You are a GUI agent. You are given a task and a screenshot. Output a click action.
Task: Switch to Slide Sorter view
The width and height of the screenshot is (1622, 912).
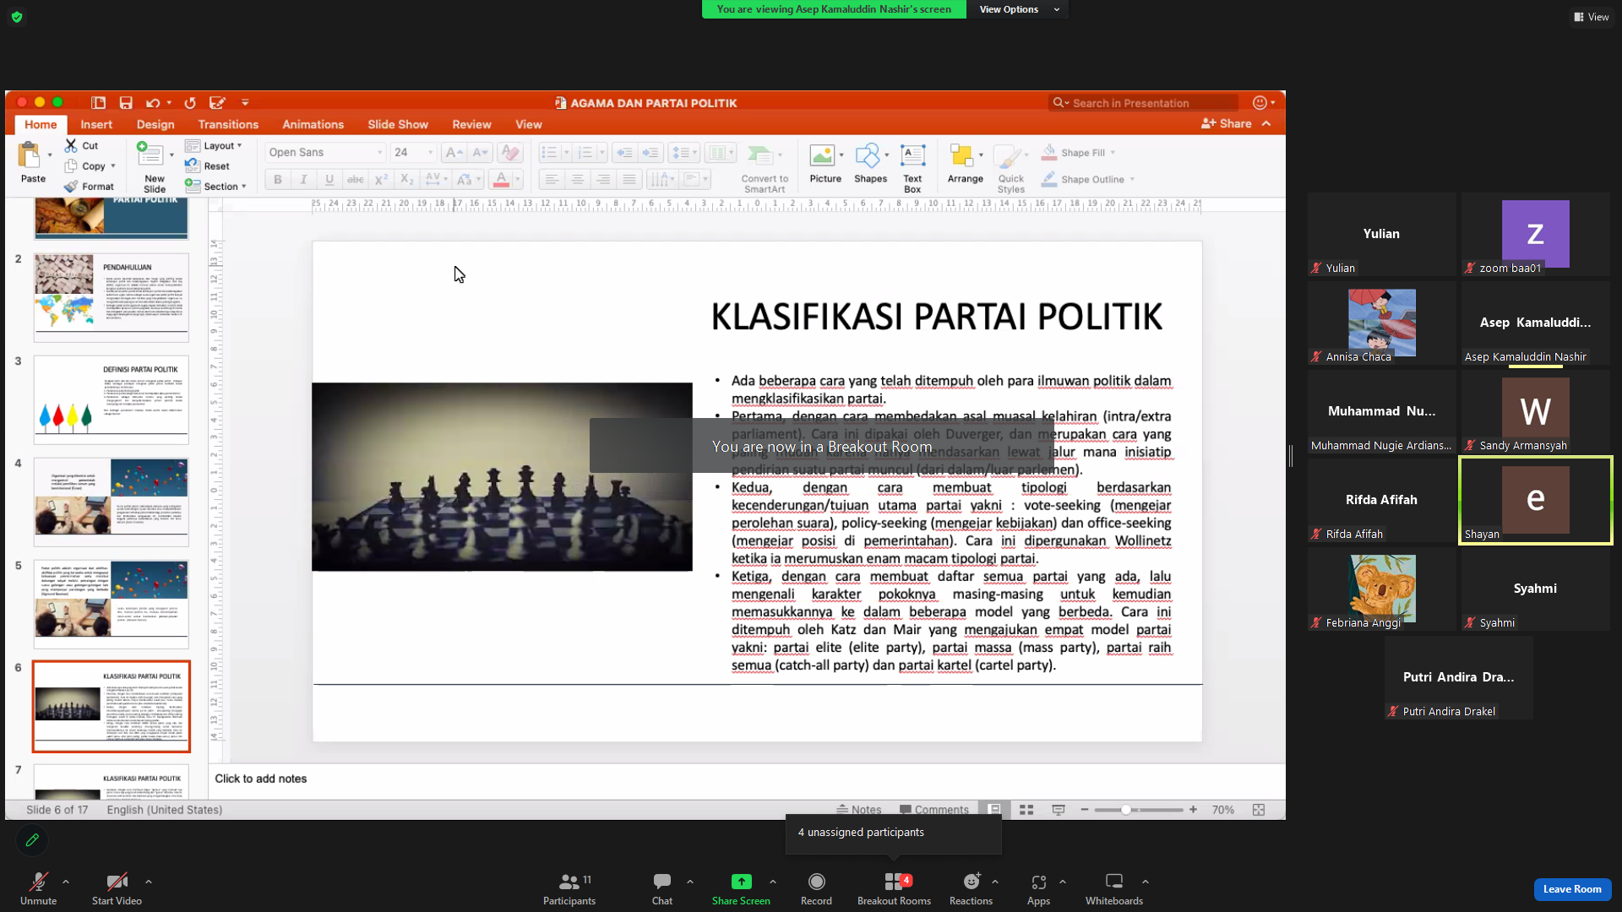(x=1026, y=810)
